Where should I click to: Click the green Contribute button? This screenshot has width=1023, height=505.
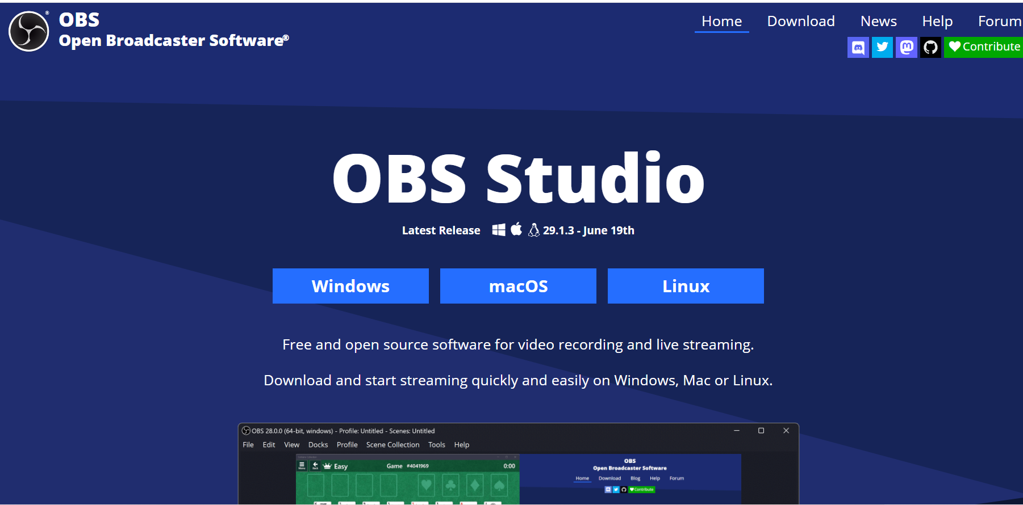983,47
